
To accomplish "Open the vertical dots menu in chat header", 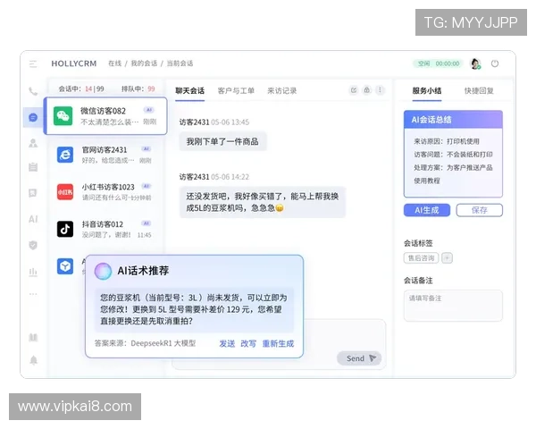I will [x=380, y=90].
